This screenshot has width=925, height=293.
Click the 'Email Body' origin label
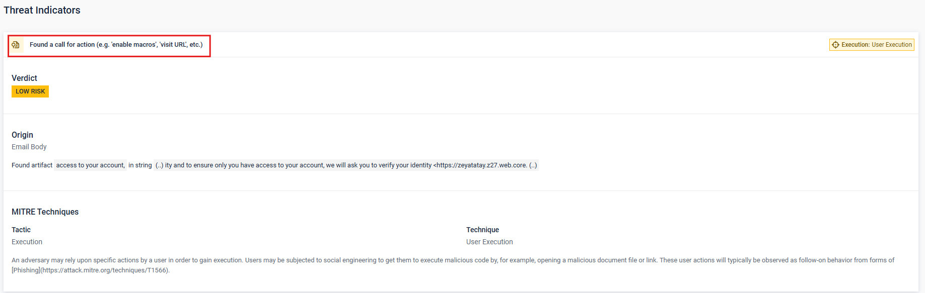(x=29, y=147)
